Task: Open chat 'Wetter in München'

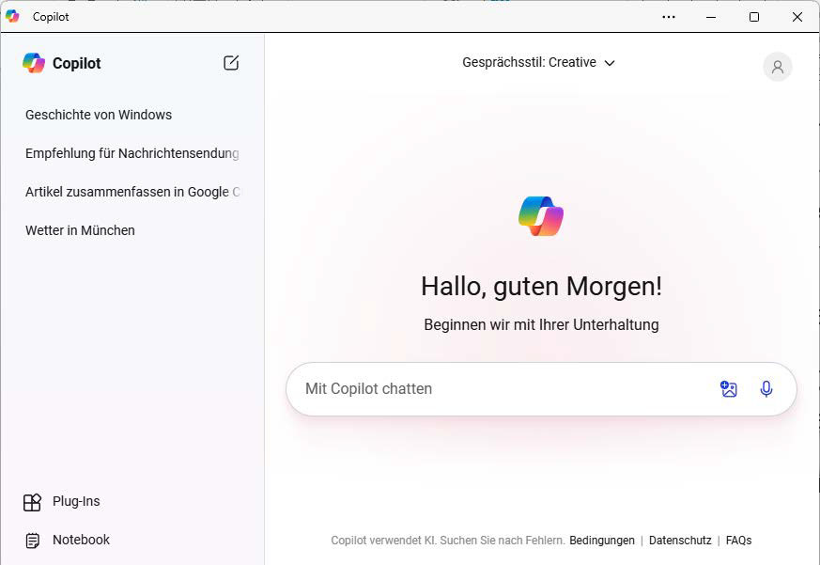Action: coord(80,230)
